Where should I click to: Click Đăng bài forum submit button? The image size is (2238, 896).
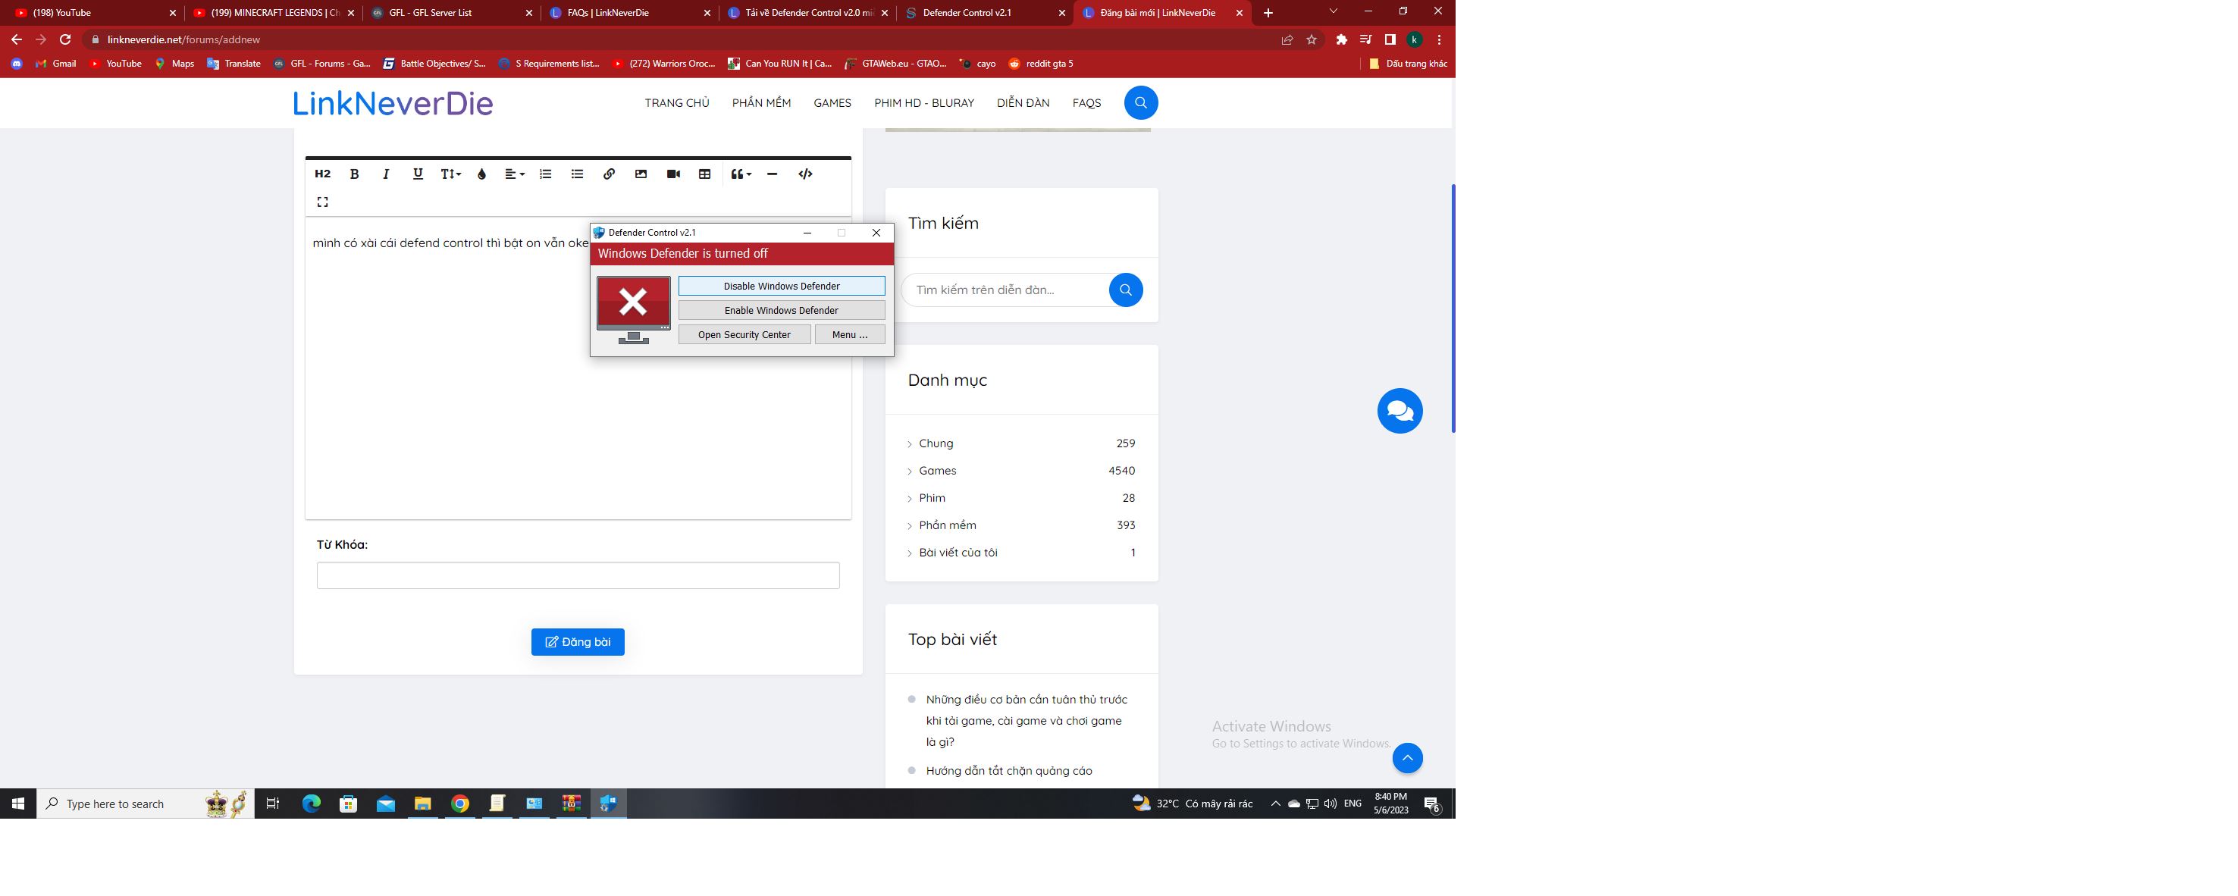pyautogui.click(x=577, y=642)
